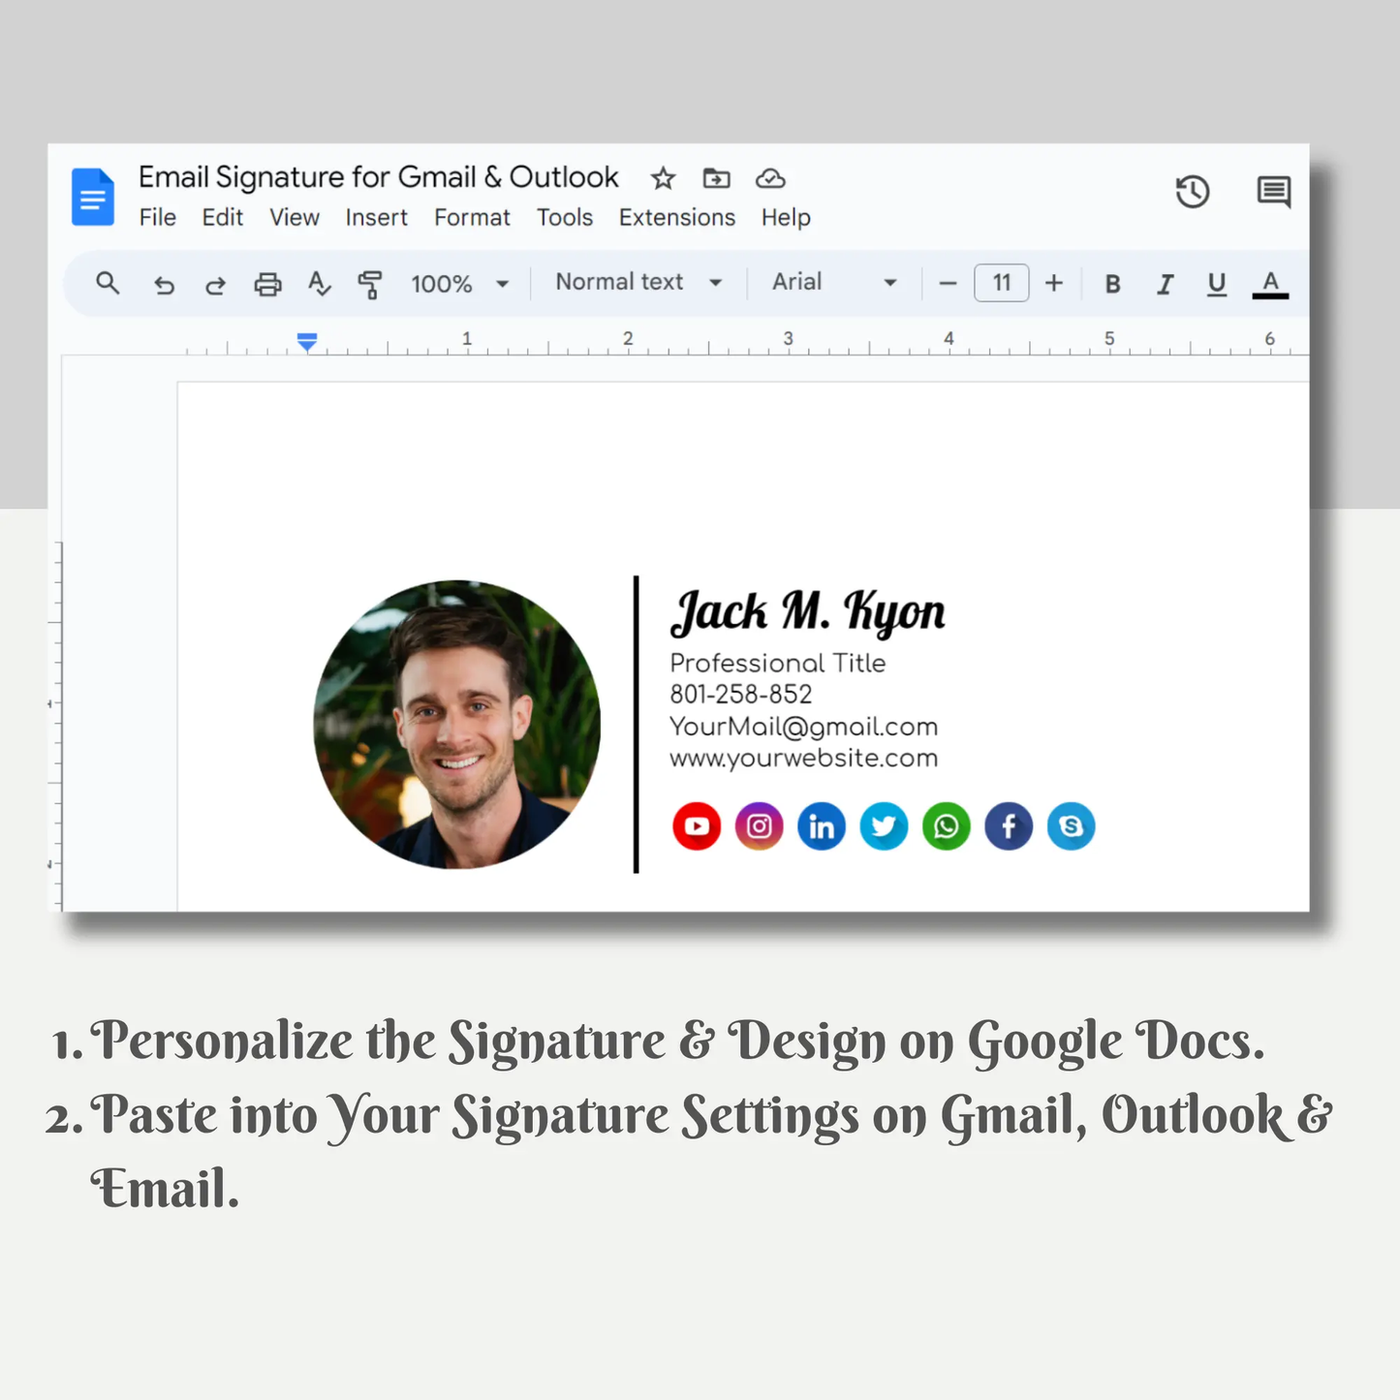Select the circular profile photo
The image size is (1400, 1400).
(x=457, y=725)
